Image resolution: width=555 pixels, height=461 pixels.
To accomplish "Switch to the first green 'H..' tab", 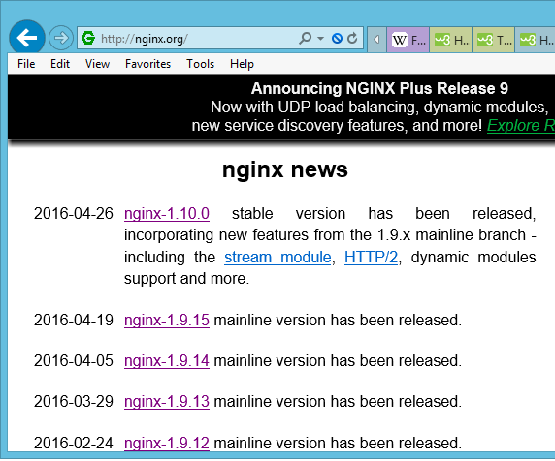I will coord(450,40).
